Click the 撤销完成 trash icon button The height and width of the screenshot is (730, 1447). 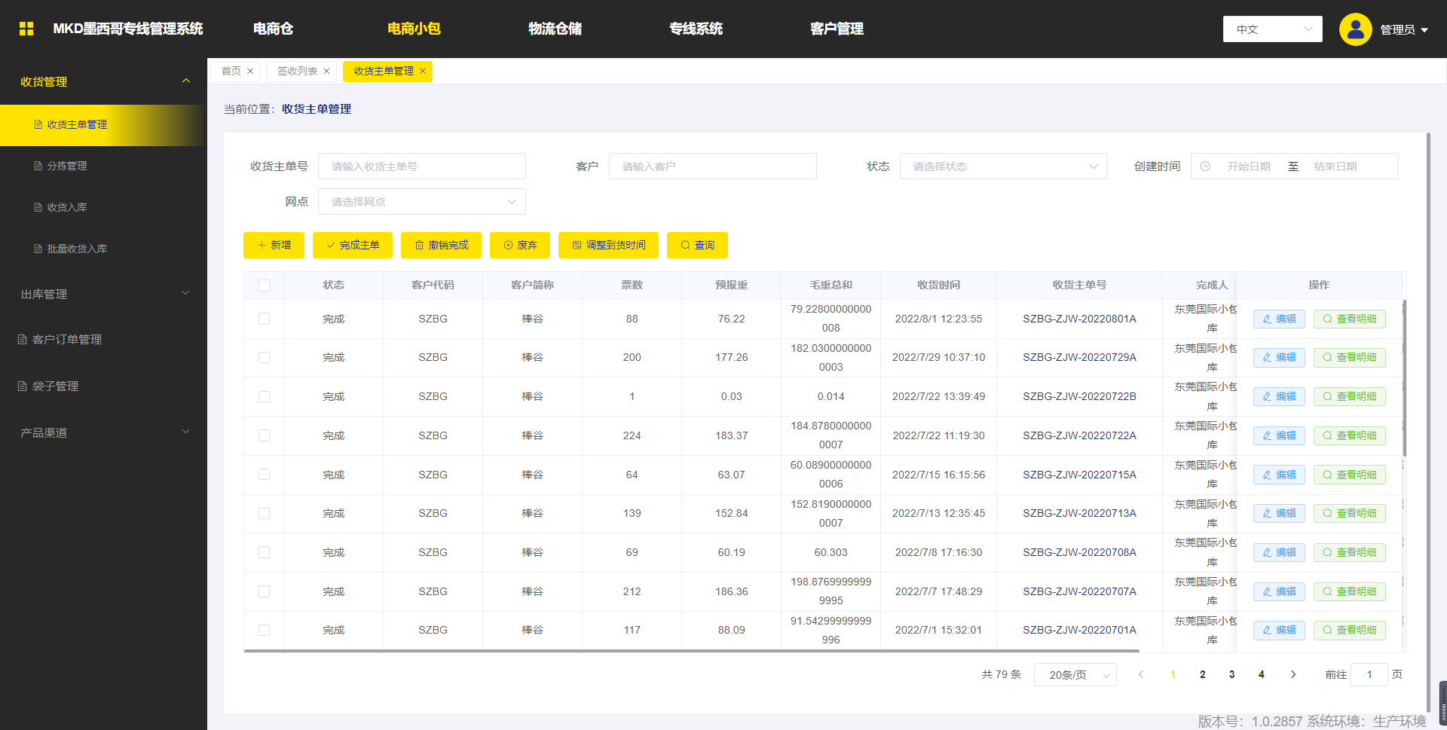coord(441,246)
